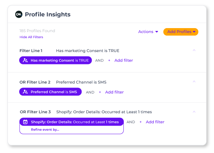Click the Hide All Filters link
This screenshot has height=153, width=214.
(31, 37)
